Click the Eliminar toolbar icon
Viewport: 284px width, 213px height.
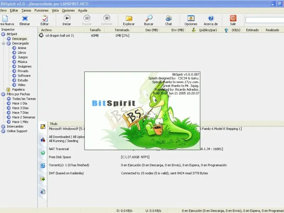[24, 18]
